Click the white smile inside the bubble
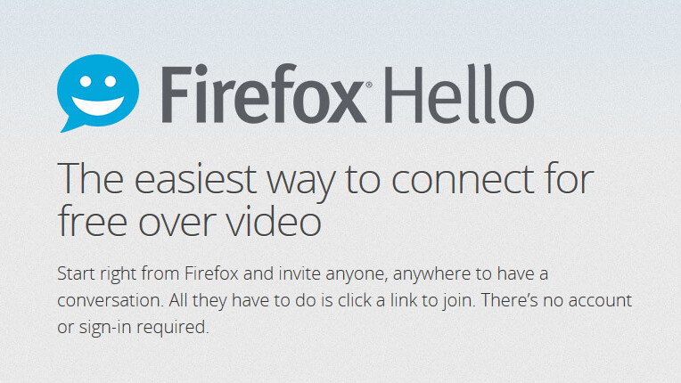 pyautogui.click(x=98, y=106)
